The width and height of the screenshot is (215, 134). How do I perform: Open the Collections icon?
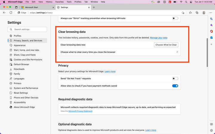[x=197, y=13]
